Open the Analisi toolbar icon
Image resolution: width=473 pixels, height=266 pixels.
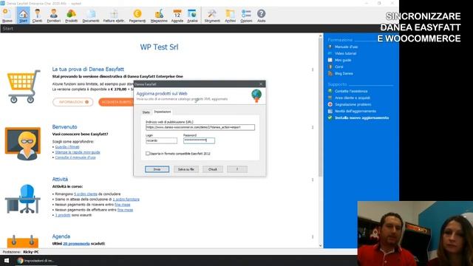(192, 16)
